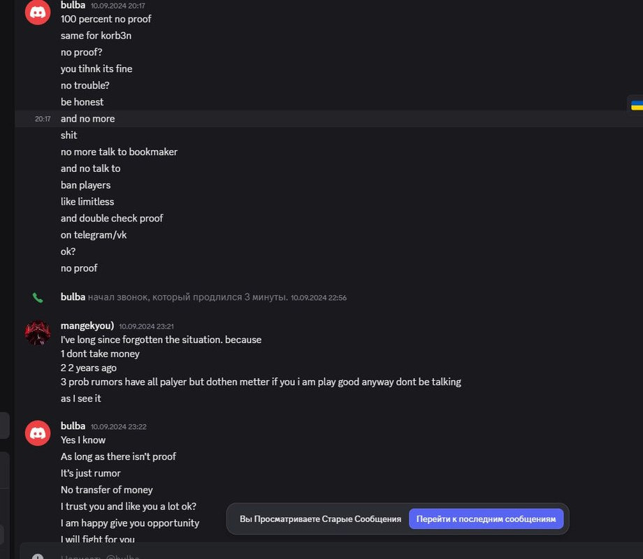Open mangekyou's profile picture
This screenshot has height=559, width=643.
38,333
